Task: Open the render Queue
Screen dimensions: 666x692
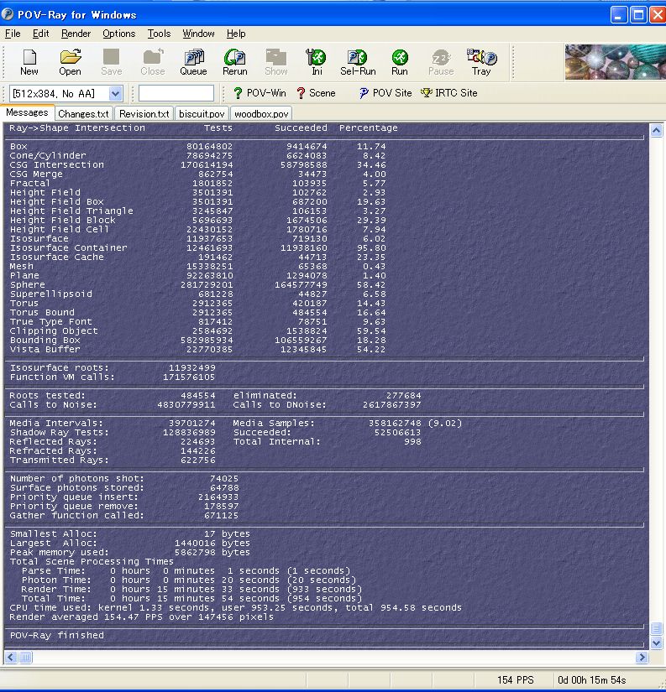Action: pos(193,62)
